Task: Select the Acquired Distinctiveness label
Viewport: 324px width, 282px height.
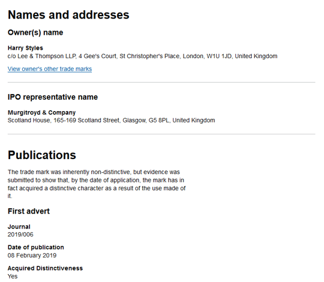Action: pos(45,268)
